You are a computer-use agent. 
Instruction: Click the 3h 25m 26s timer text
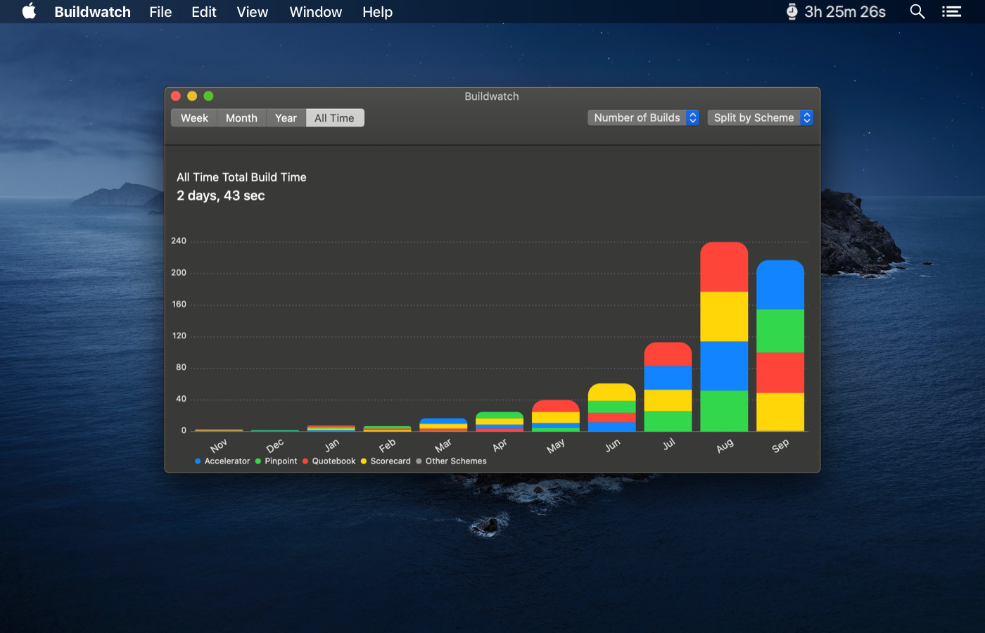(x=845, y=12)
